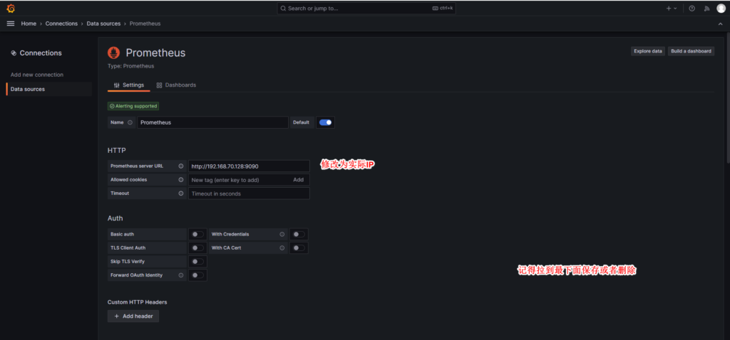Open the hamburger navigation menu
Viewport: 730px width, 340px height.
click(x=10, y=23)
